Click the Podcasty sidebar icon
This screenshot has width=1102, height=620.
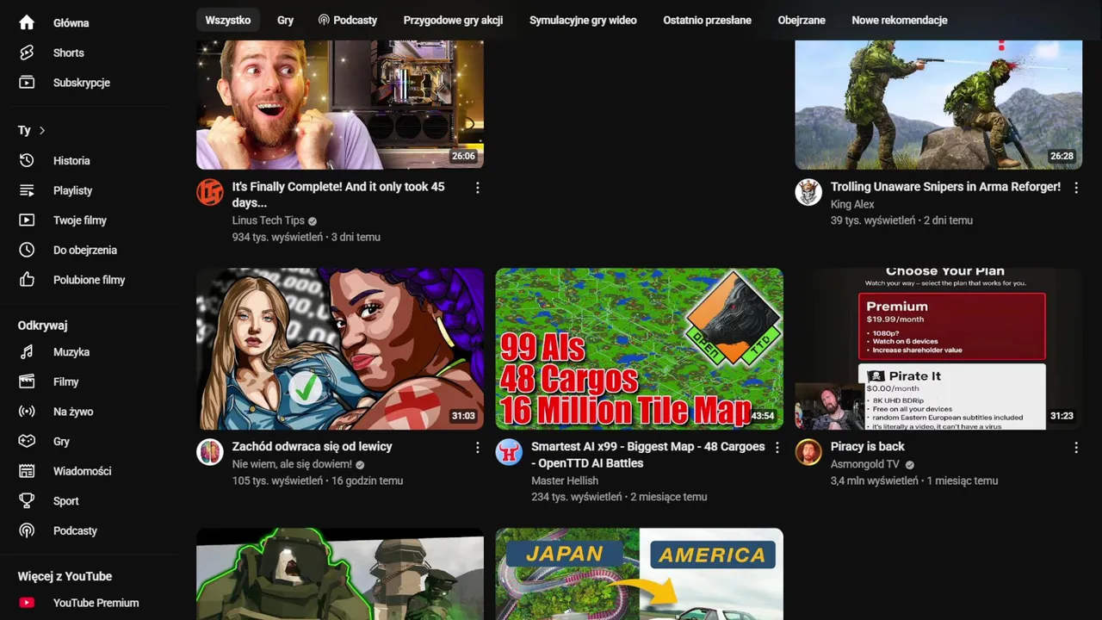(27, 530)
